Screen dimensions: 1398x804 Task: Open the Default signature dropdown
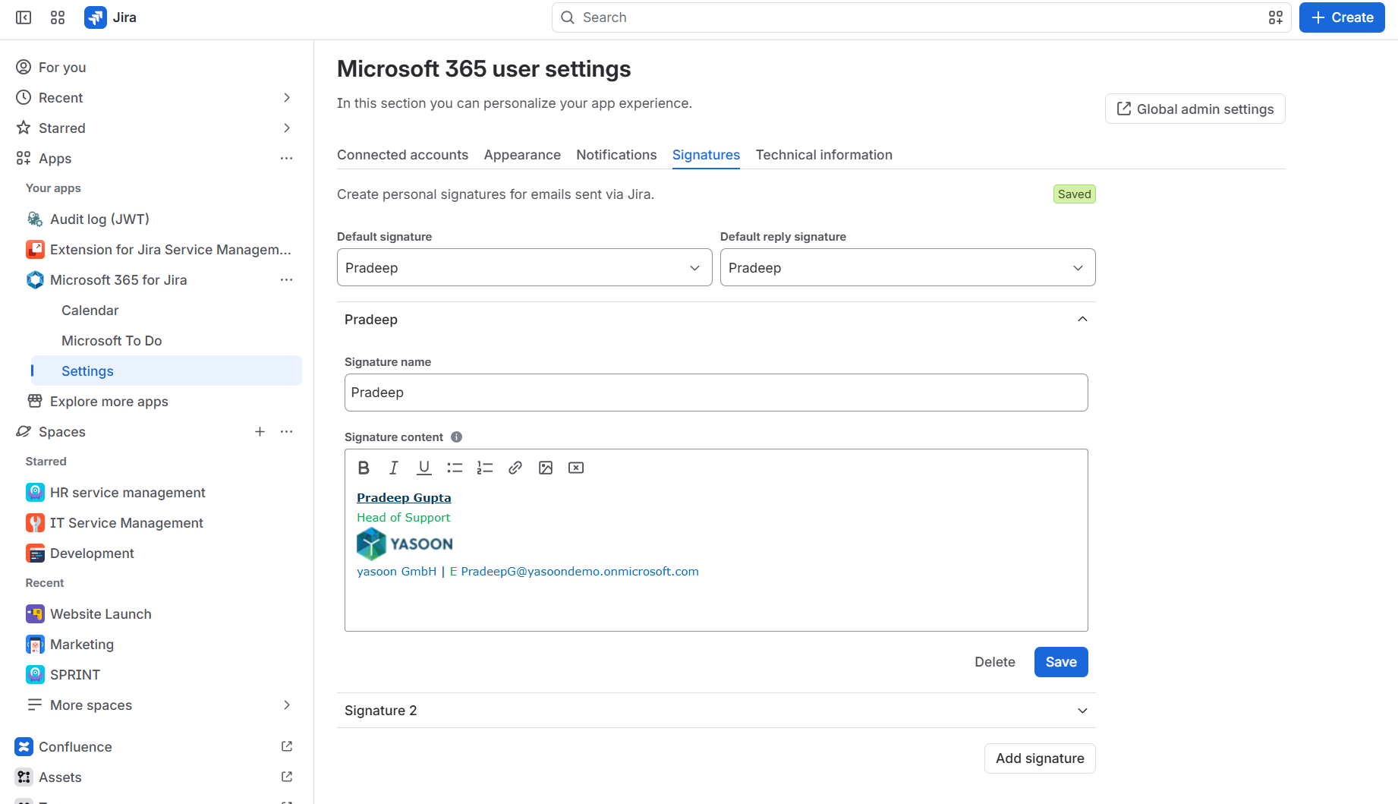[x=524, y=267]
